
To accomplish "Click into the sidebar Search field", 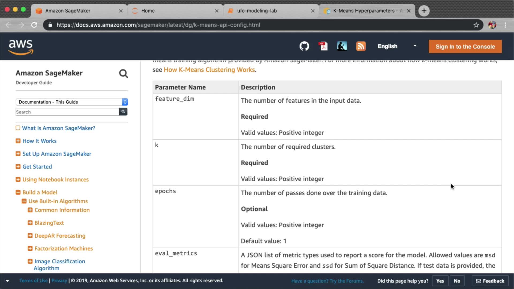I will (x=67, y=112).
